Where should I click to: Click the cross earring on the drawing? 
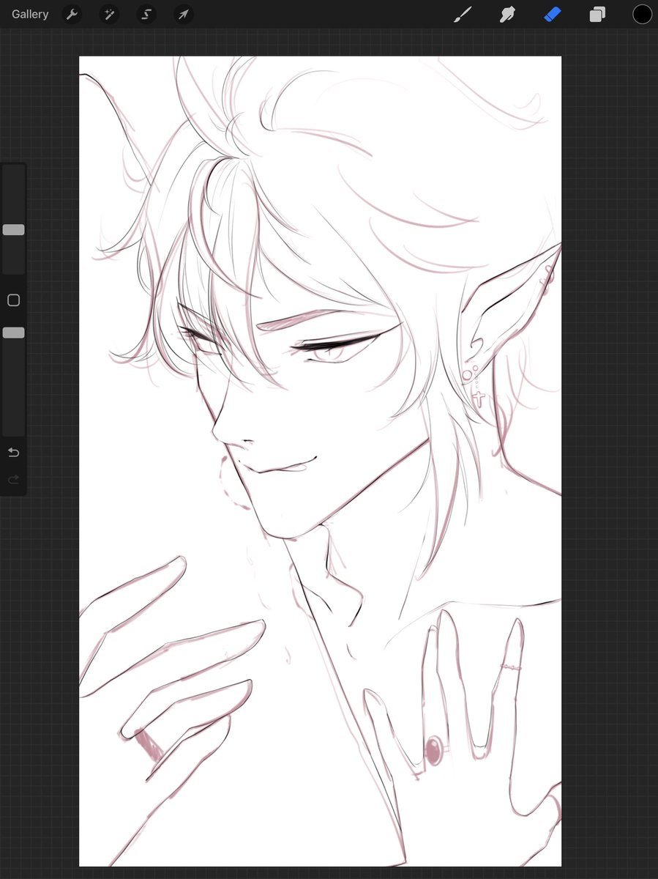pos(478,399)
